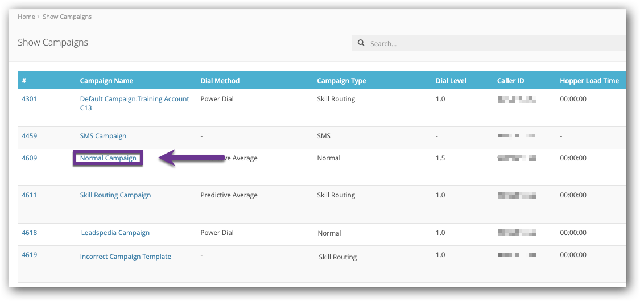
Task: Sort by Campaign Name column header
Action: [x=106, y=81]
